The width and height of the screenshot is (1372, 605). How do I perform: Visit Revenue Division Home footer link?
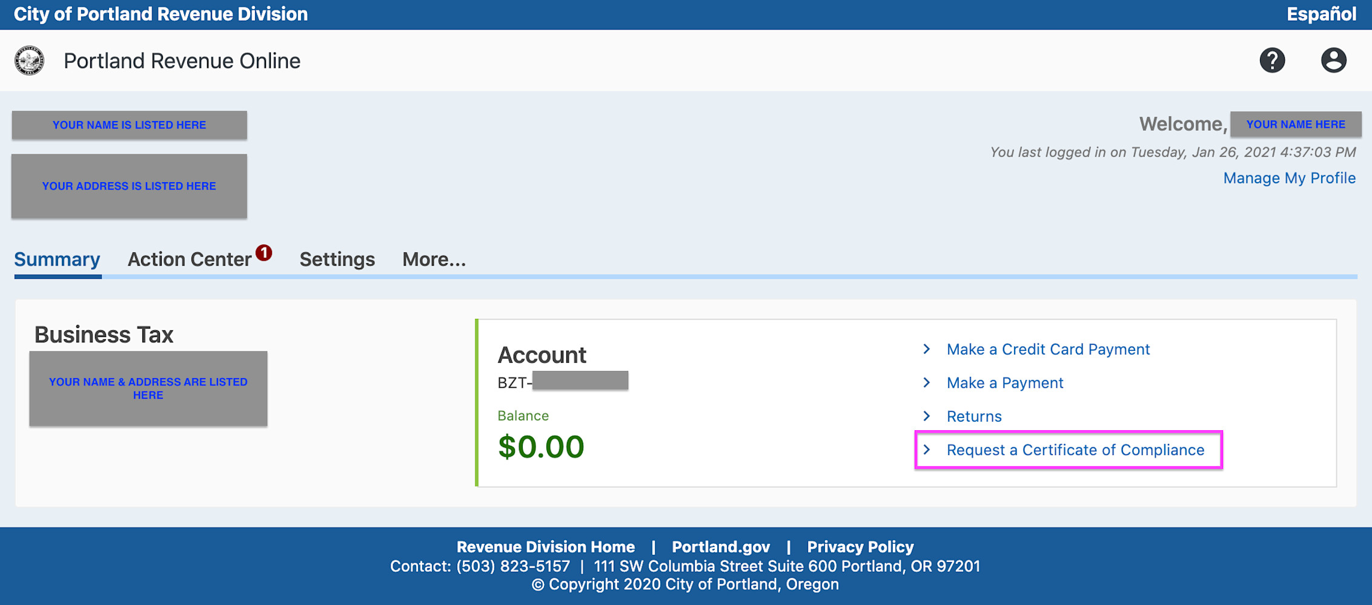click(x=546, y=547)
